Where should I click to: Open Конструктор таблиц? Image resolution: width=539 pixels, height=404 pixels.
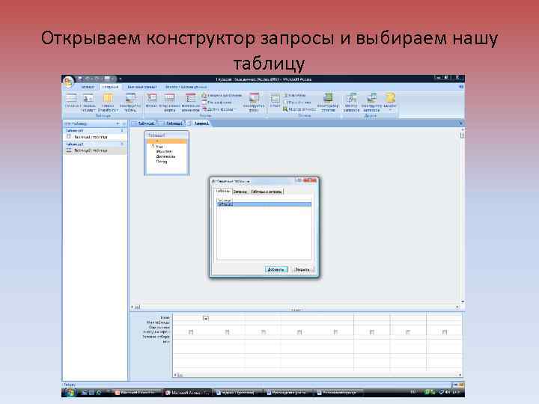(x=130, y=102)
